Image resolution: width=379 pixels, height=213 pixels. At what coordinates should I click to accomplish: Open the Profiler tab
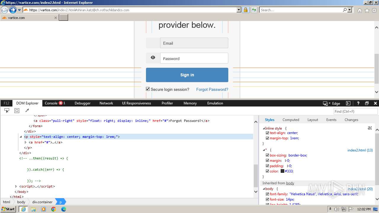coord(167,103)
